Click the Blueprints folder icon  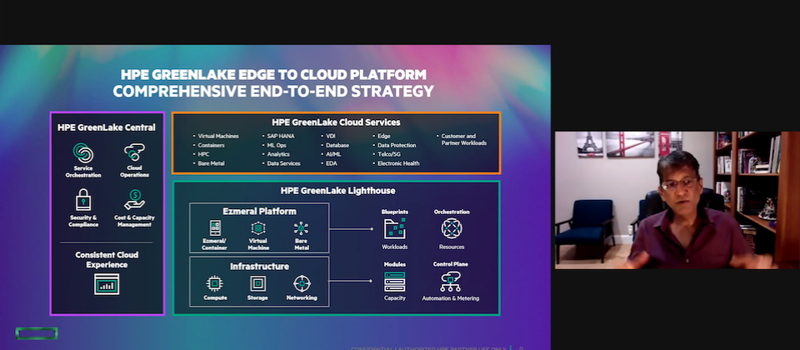394,228
